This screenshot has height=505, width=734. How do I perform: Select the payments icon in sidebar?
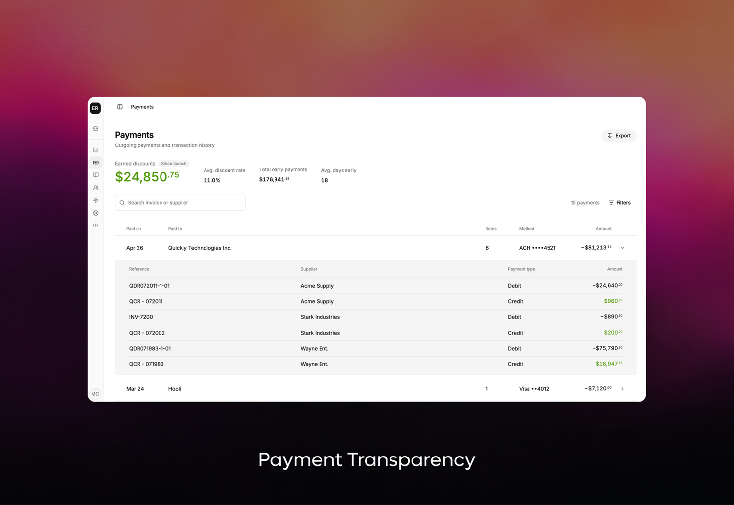click(x=96, y=163)
